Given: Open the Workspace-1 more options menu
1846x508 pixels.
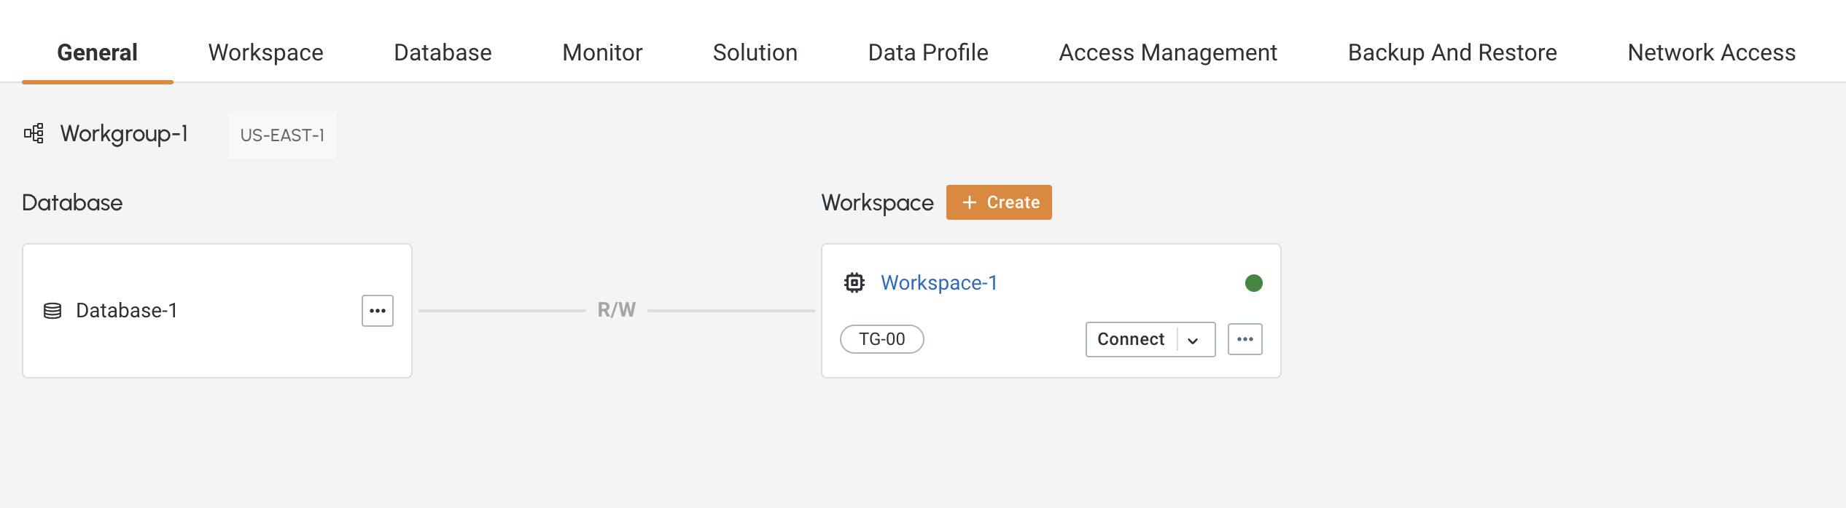Looking at the screenshot, I should click(x=1245, y=339).
